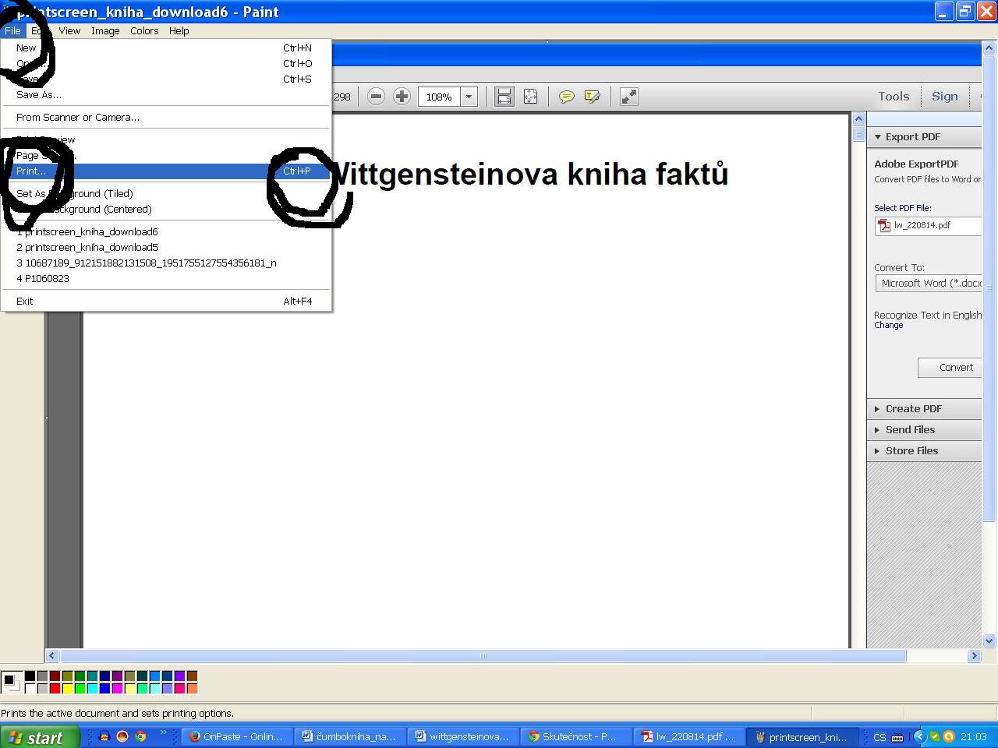Viewport: 998px width, 748px height.
Task: Expand the Create PDF section
Action: (913, 408)
